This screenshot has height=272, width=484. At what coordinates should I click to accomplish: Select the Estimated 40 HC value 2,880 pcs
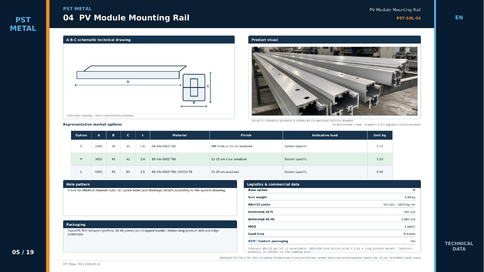click(x=408, y=219)
